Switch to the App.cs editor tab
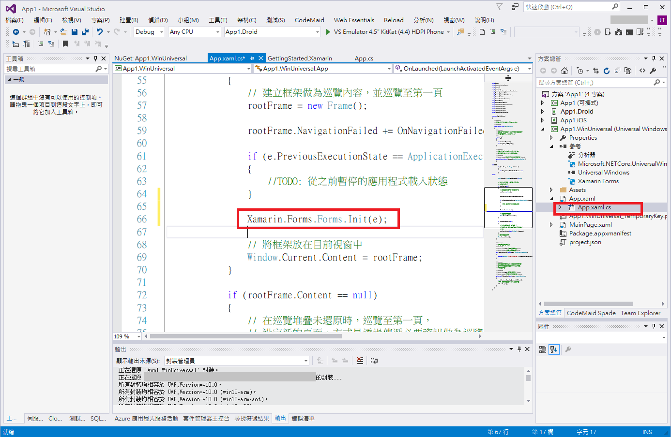Screen dimensions: 671x437 coord(364,58)
